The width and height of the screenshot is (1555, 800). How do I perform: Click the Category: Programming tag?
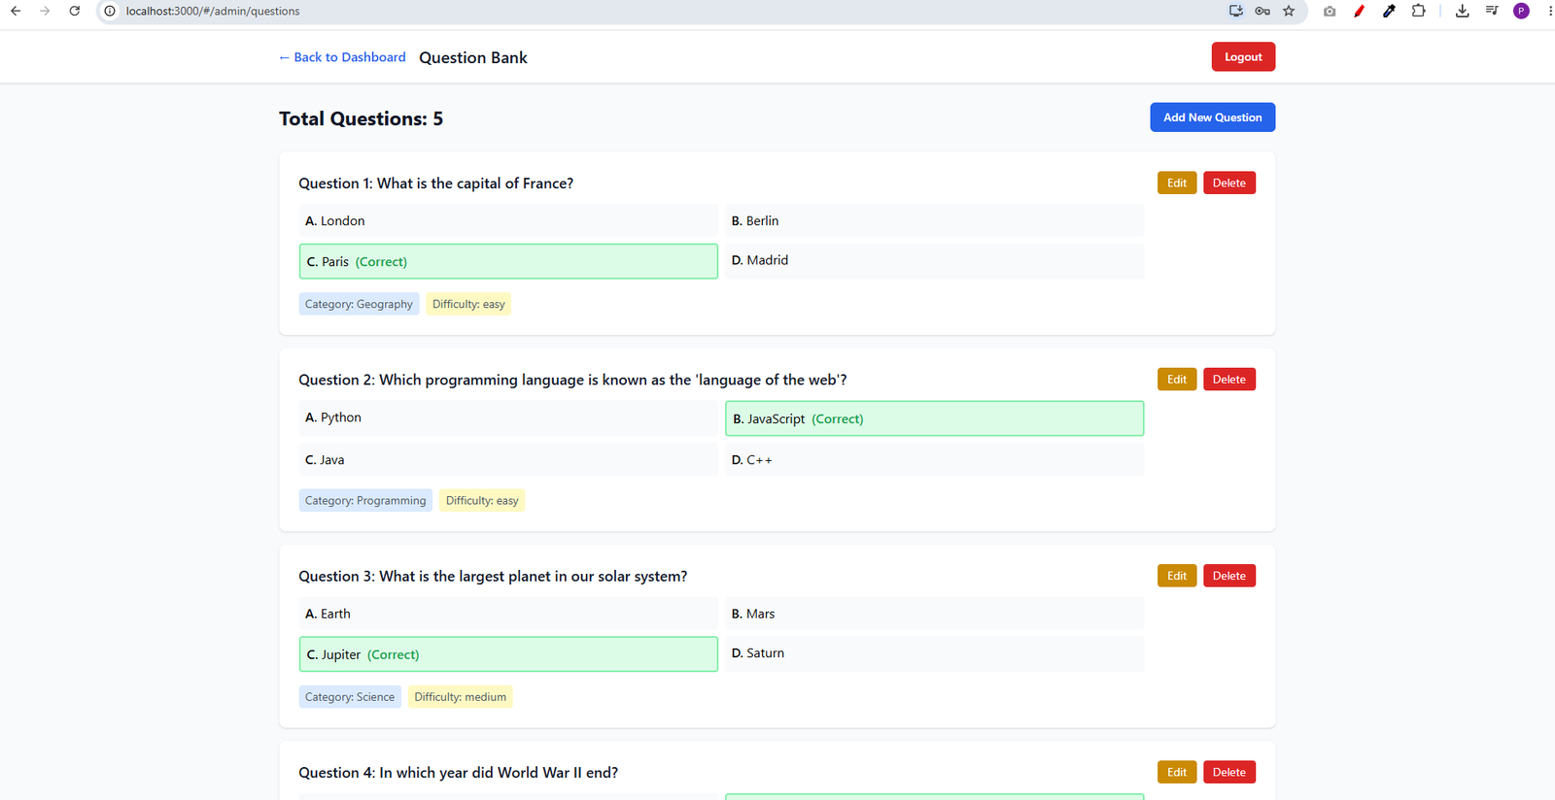coord(365,500)
